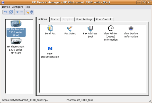Select HP Photosmart 3300 series (Fax) device
Image resolution: width=152 pixels, height=103 pixels.
[16, 29]
